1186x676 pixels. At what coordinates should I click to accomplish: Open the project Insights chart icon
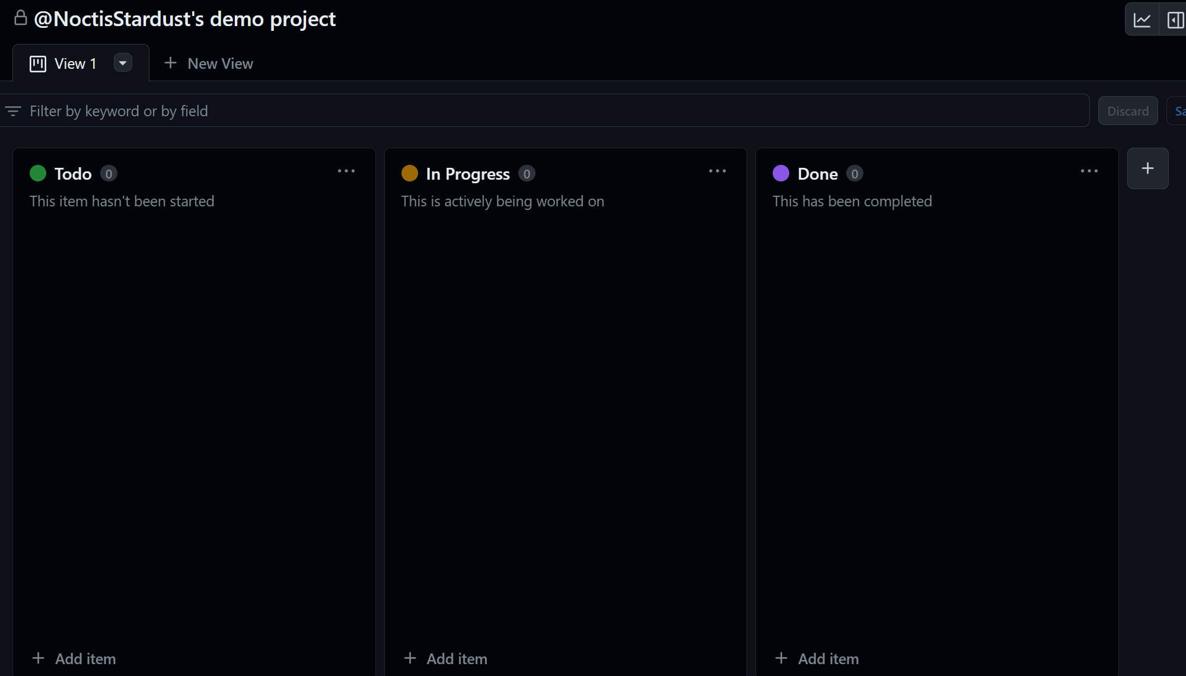click(x=1142, y=20)
